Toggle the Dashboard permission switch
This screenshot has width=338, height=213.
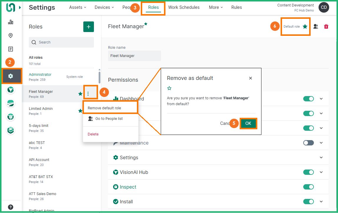tap(309, 99)
